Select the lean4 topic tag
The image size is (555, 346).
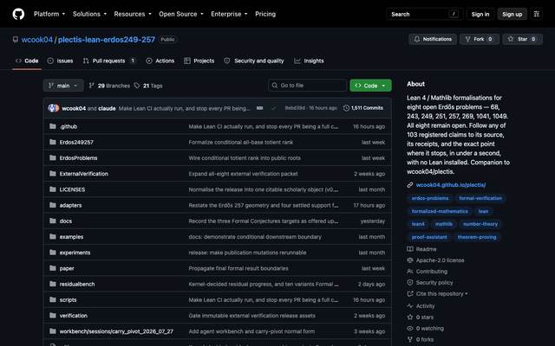click(x=418, y=224)
